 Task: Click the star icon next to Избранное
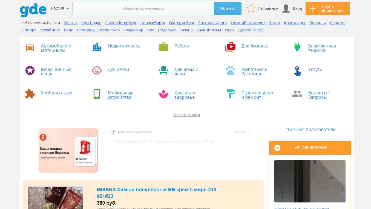coord(251,8)
